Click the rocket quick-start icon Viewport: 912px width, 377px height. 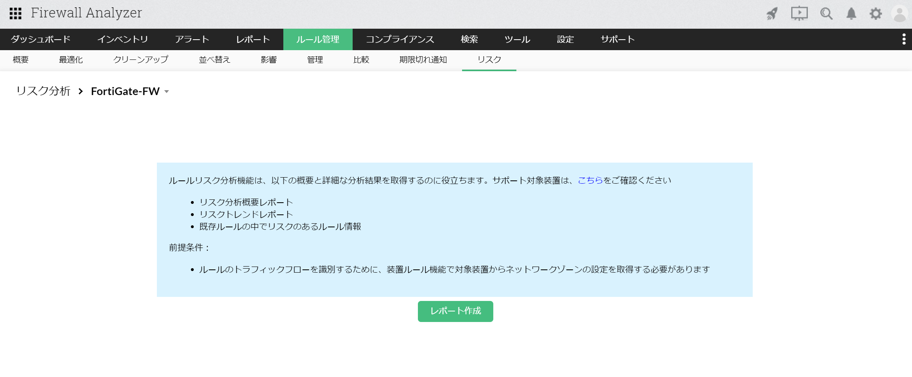(772, 14)
